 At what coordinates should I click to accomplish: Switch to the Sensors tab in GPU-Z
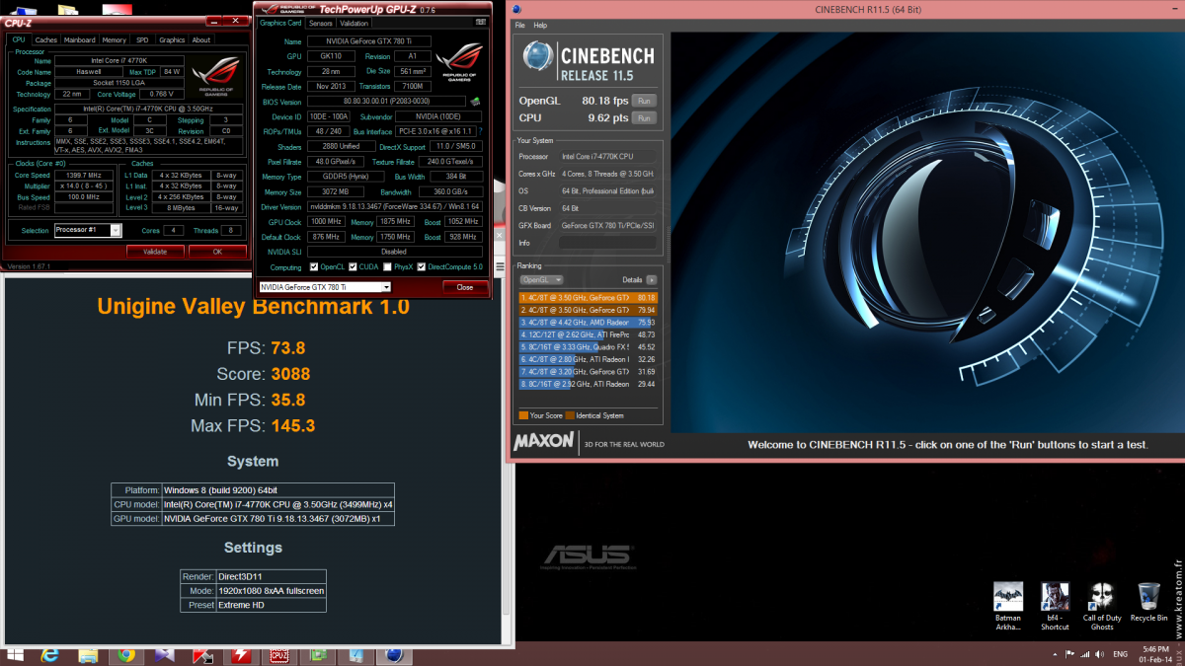point(321,23)
